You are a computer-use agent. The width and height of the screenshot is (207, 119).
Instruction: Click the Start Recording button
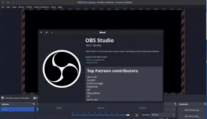tap(192, 116)
